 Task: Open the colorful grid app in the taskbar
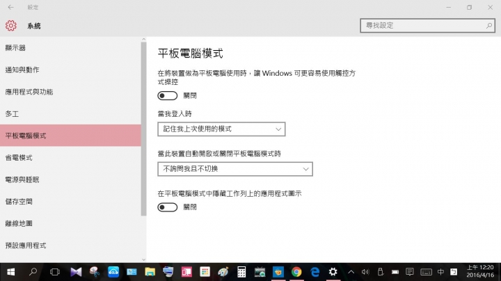205,272
